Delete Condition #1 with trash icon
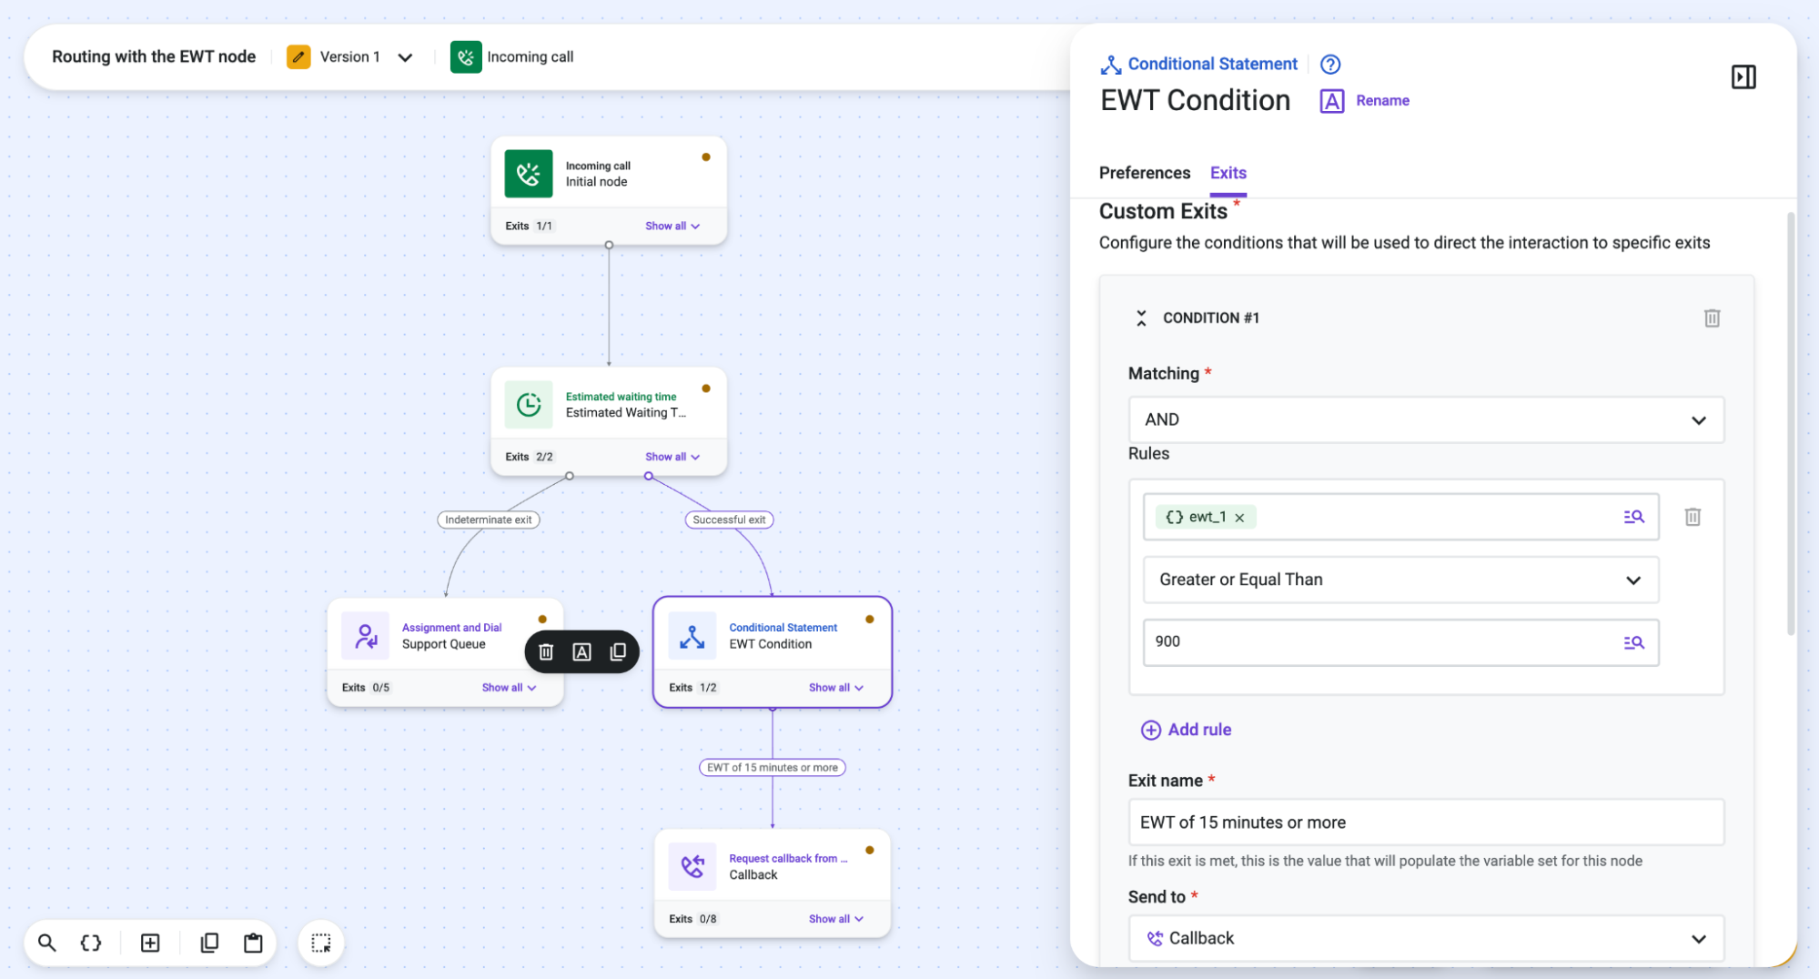The width and height of the screenshot is (1819, 979). (x=1712, y=318)
